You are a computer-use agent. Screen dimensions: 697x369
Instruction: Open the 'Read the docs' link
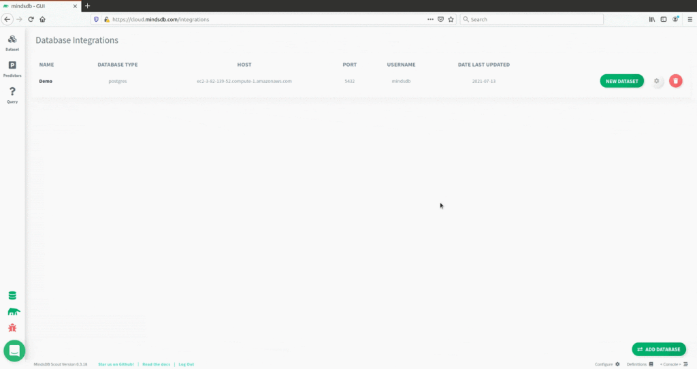click(x=156, y=364)
